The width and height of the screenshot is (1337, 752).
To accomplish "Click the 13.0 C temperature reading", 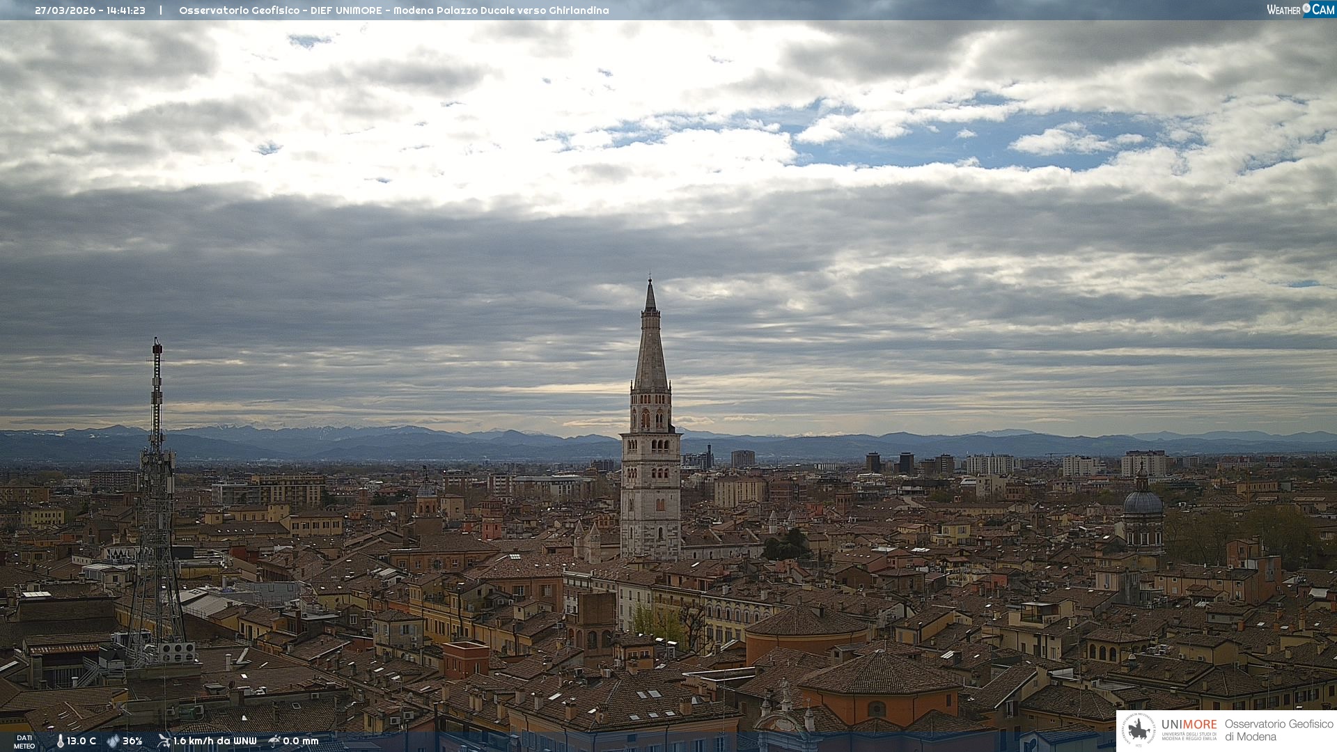I will [x=81, y=741].
